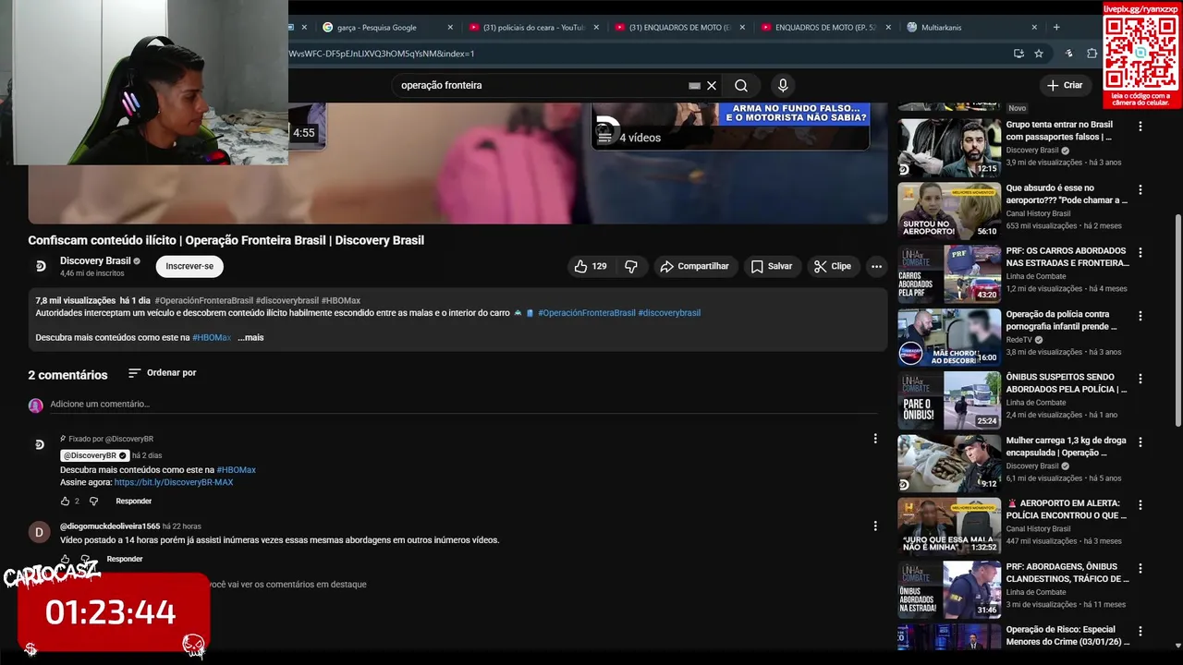Open menu for 'ÔNIBUS SUSPEITOS SENDO ABORDADOS' video
Screen dimensions: 1183x665
click(x=1140, y=379)
